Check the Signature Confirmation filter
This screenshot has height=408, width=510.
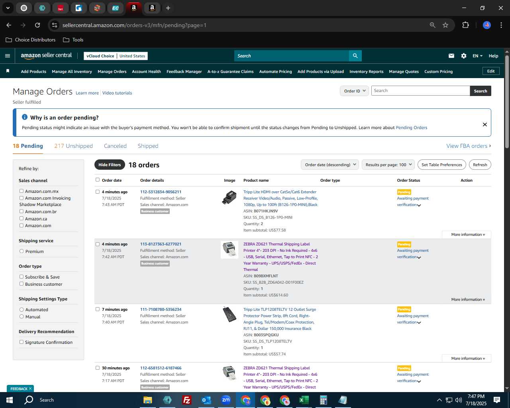22,342
